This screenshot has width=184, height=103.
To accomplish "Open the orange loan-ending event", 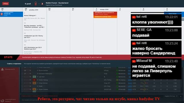I will (105, 17).
